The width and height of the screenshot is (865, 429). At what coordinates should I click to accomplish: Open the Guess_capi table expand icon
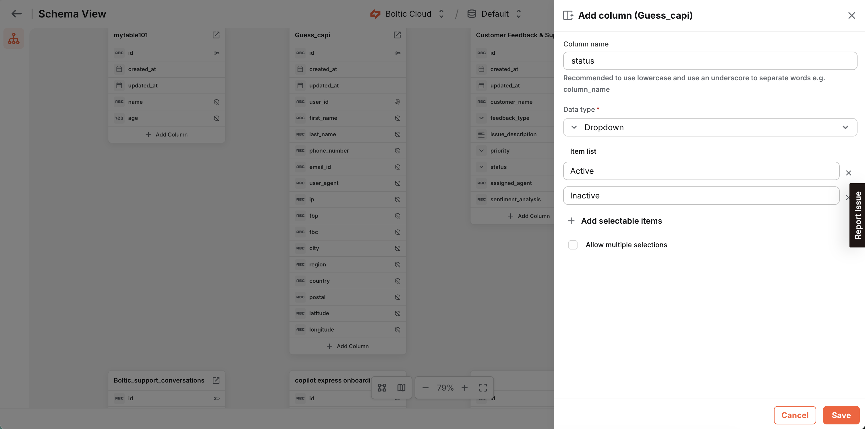(x=397, y=35)
